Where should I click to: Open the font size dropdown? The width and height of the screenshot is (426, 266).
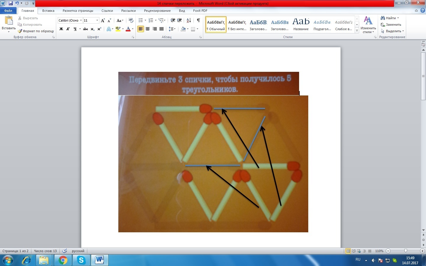[97, 20]
